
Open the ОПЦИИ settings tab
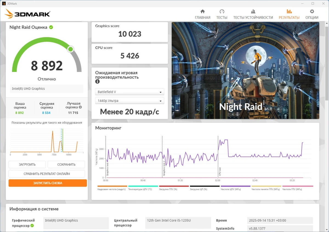coord(312,14)
